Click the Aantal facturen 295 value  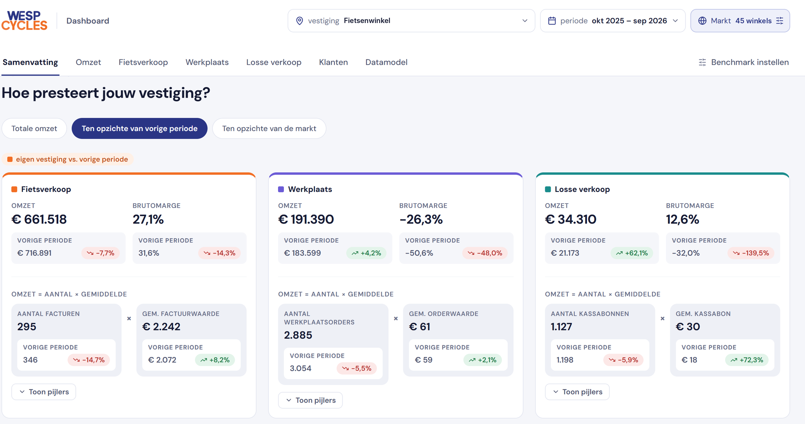click(27, 326)
